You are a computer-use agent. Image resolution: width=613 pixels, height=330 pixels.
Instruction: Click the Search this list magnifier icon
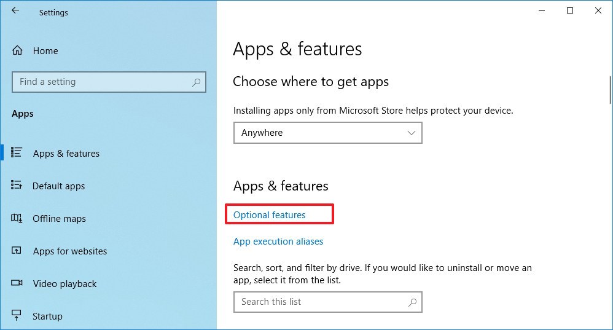[x=412, y=302]
